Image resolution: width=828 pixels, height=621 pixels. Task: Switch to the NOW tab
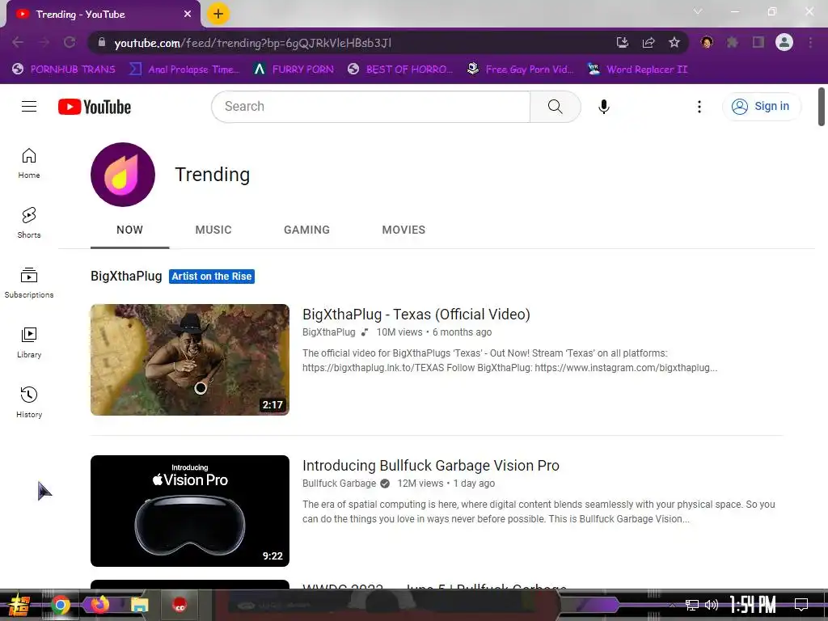point(130,230)
